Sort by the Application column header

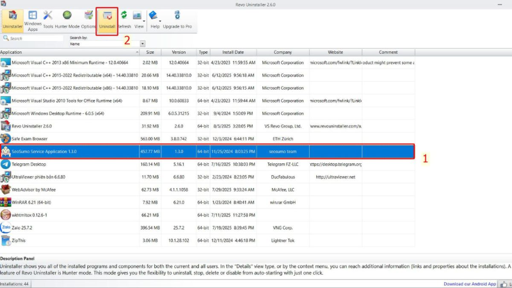(70, 52)
